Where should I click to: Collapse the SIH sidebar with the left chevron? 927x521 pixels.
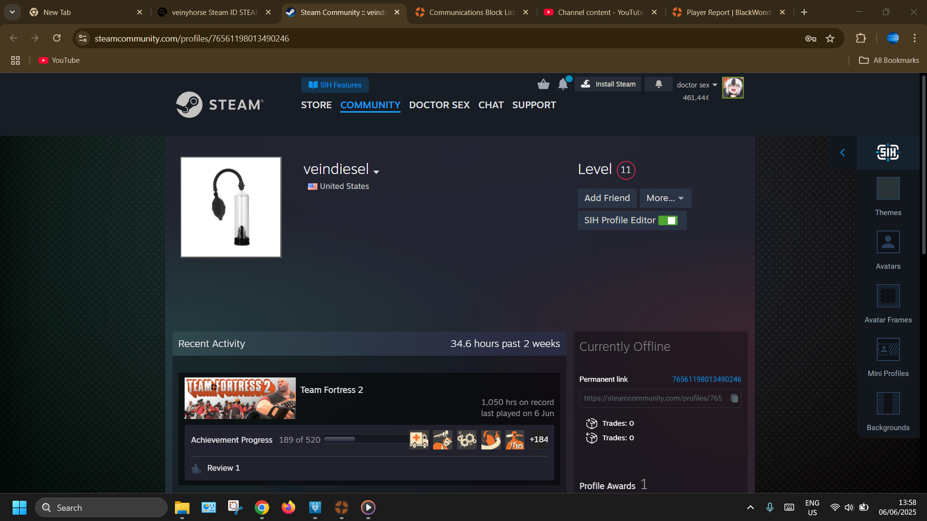(x=842, y=153)
